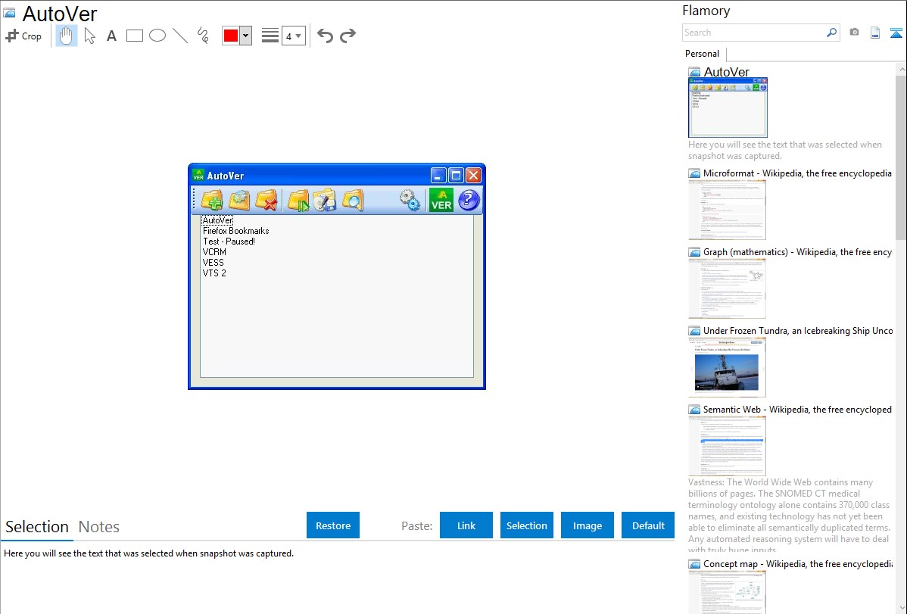This screenshot has width=907, height=614.
Task: Click the green A VER logo icon
Action: pyautogui.click(x=441, y=201)
